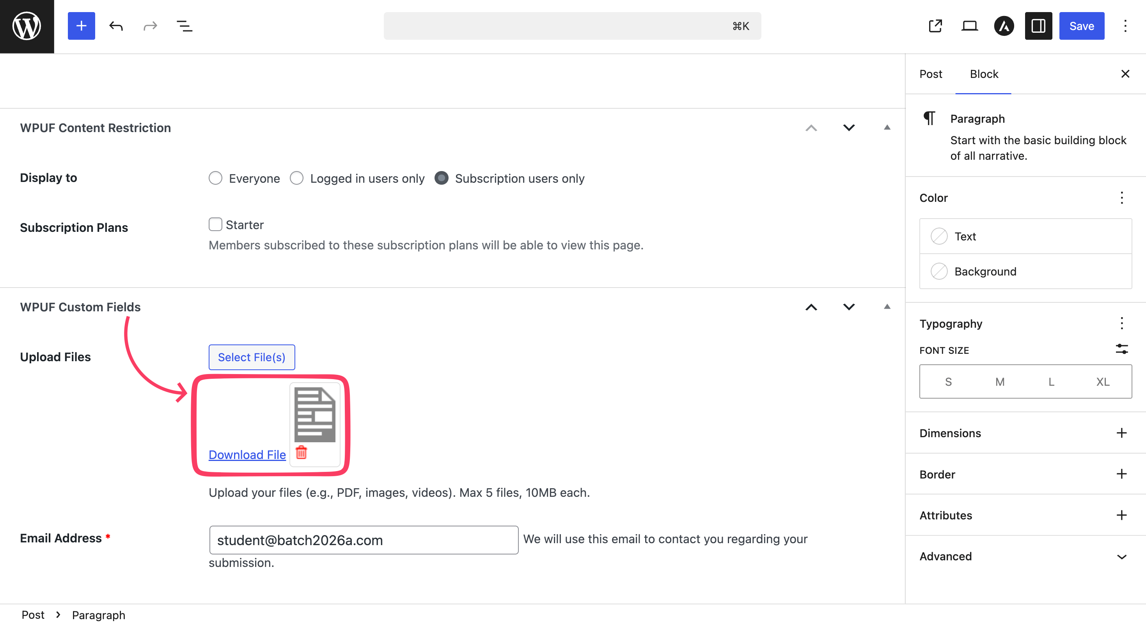Switch to the Post tab

coord(930,74)
